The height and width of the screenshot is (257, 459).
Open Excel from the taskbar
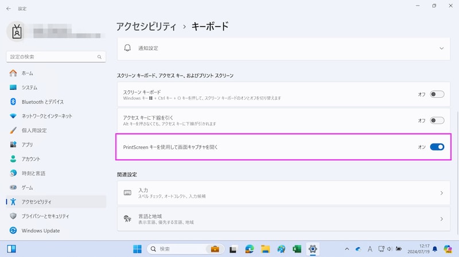[x=297, y=249]
